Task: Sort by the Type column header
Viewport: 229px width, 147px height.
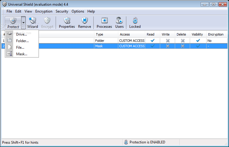Action: (x=106, y=34)
